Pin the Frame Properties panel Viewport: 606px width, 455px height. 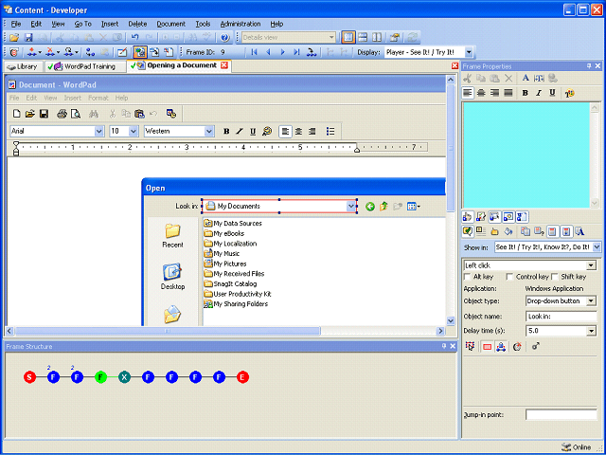point(589,66)
